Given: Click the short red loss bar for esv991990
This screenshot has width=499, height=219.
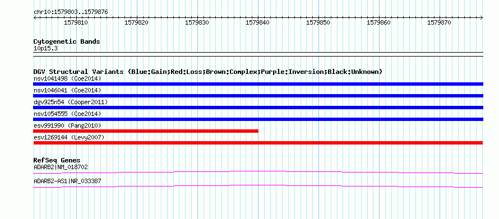Looking at the screenshot, I should (146, 131).
